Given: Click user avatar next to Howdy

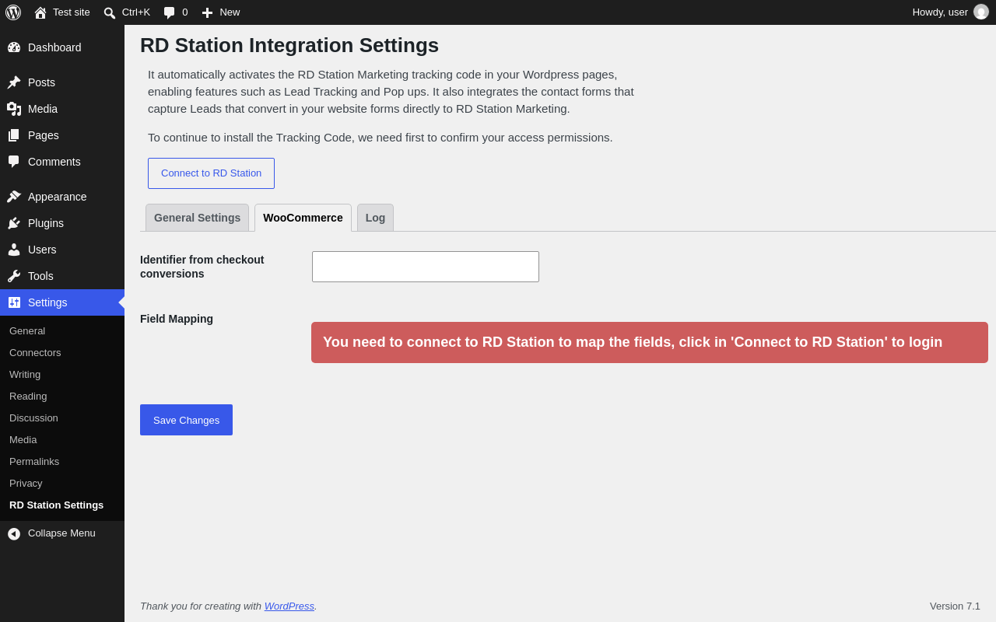Looking at the screenshot, I should tap(981, 12).
